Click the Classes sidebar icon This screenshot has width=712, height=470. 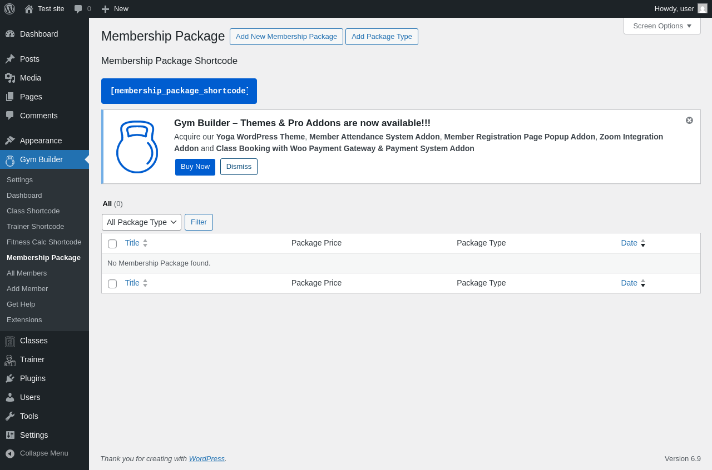click(10, 341)
